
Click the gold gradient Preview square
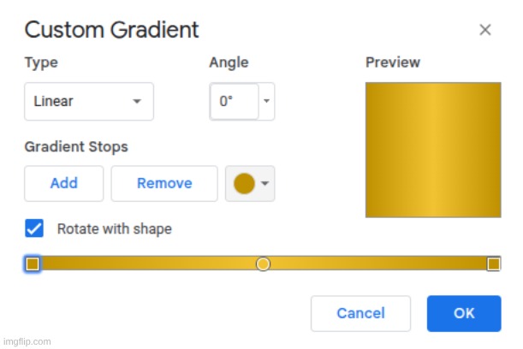[432, 150]
